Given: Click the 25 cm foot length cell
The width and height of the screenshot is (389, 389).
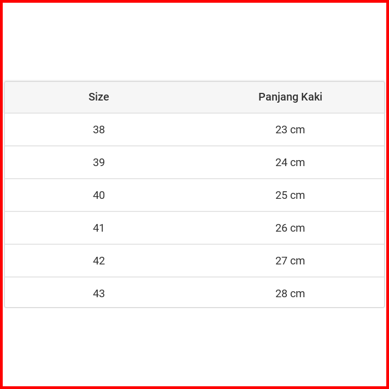Looking at the screenshot, I should [x=290, y=196].
